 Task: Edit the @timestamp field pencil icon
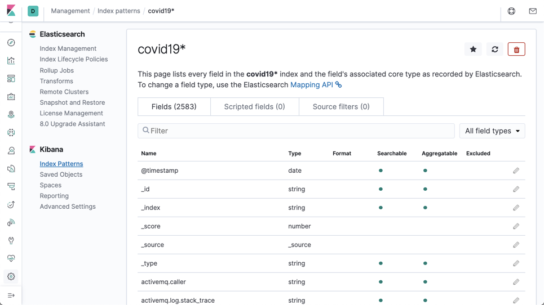tap(516, 171)
